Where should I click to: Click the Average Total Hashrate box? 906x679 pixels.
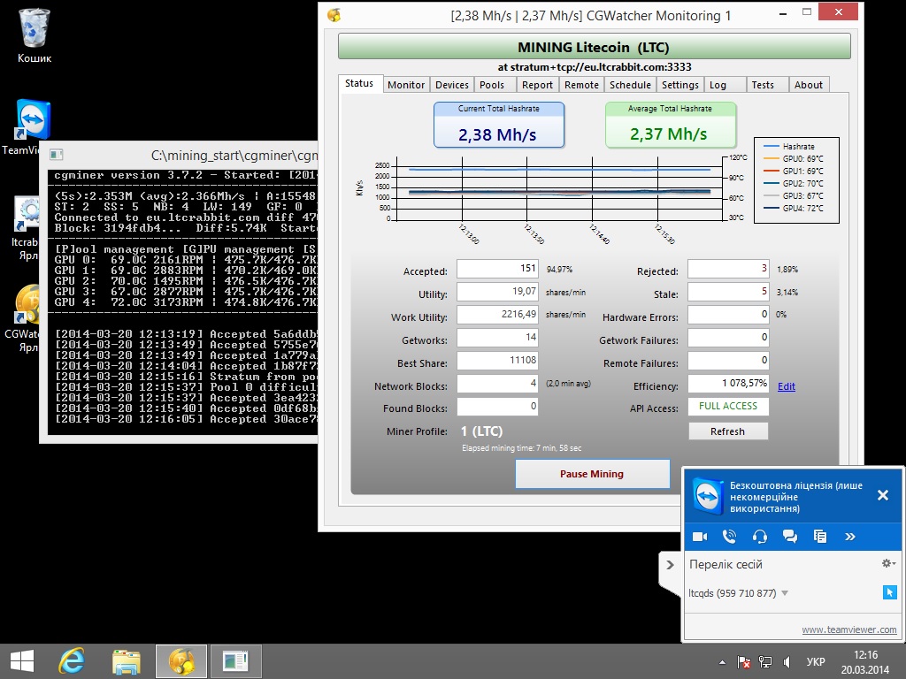(671, 125)
